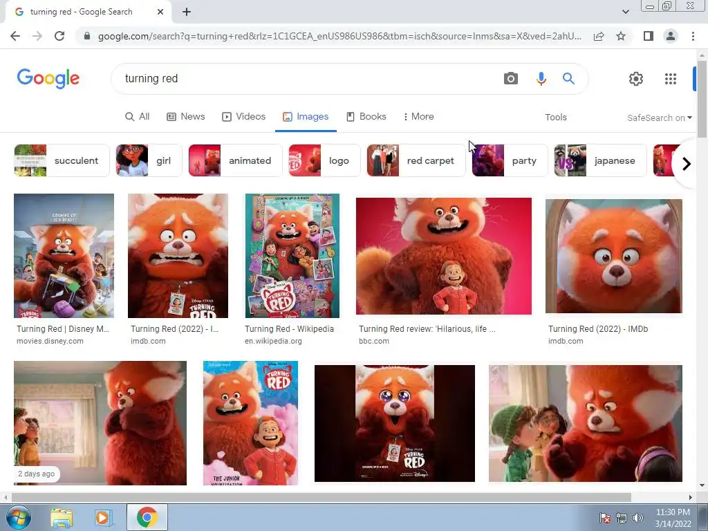View site information via the lock icon

pos(87,36)
